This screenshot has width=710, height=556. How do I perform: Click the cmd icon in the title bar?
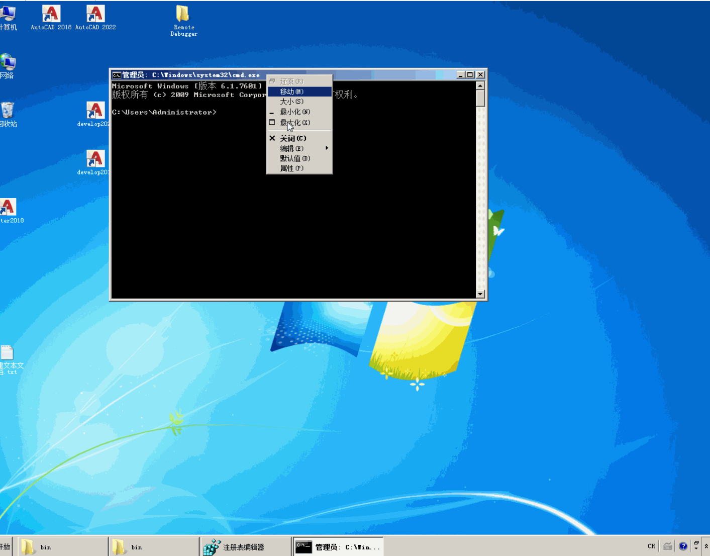[117, 75]
